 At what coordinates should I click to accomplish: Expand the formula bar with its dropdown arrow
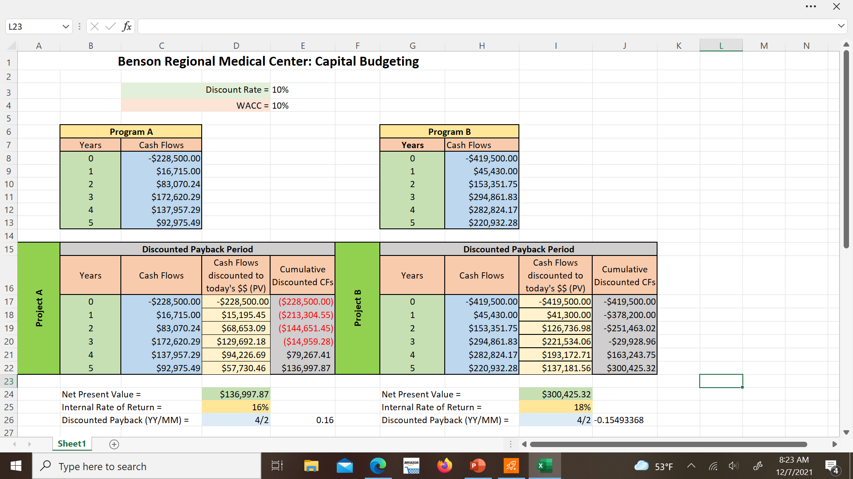click(841, 26)
